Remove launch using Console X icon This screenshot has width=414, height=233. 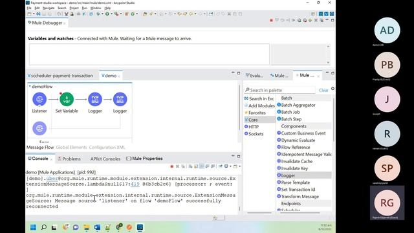(x=177, y=166)
